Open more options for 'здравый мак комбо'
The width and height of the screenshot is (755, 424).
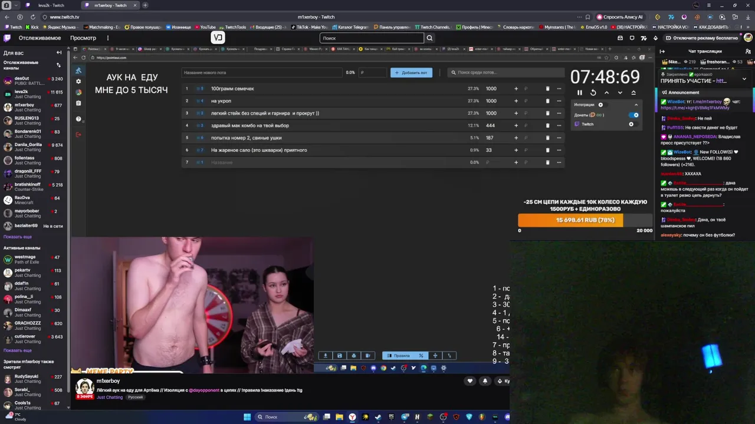(x=559, y=125)
